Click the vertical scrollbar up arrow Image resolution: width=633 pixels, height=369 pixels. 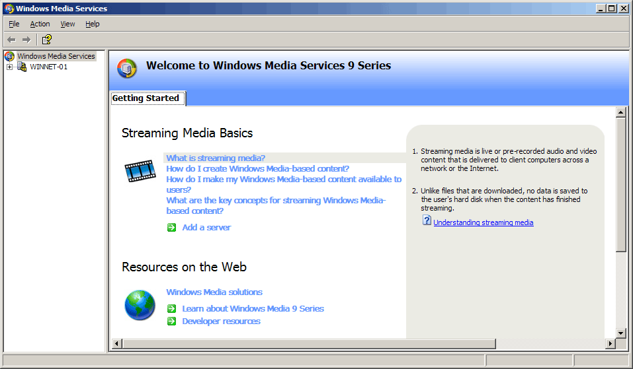[x=621, y=112]
